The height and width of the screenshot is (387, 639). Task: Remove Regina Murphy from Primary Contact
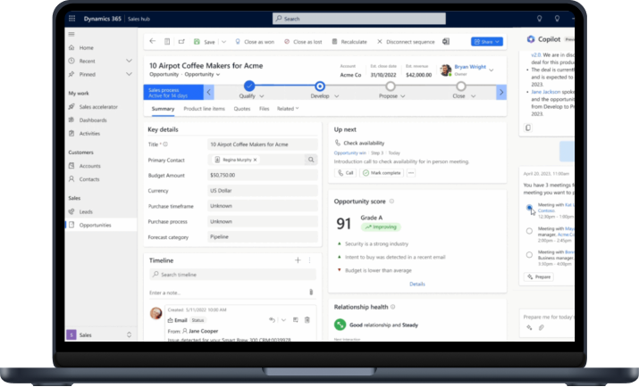(255, 160)
